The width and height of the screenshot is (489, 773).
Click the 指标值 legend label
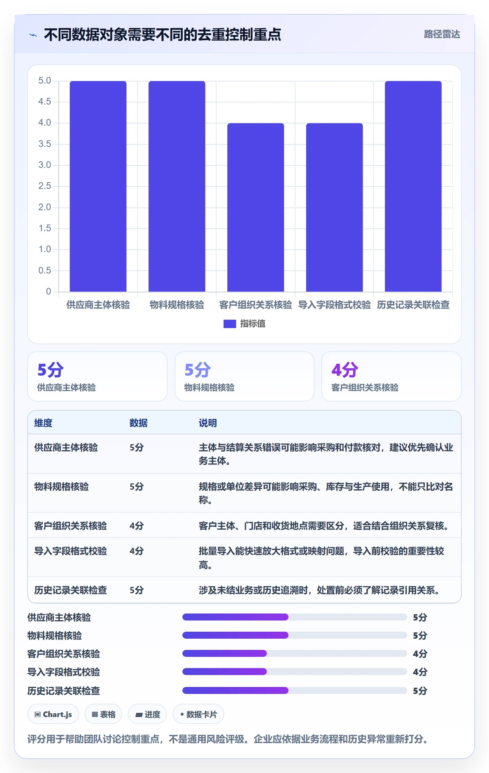click(x=253, y=324)
